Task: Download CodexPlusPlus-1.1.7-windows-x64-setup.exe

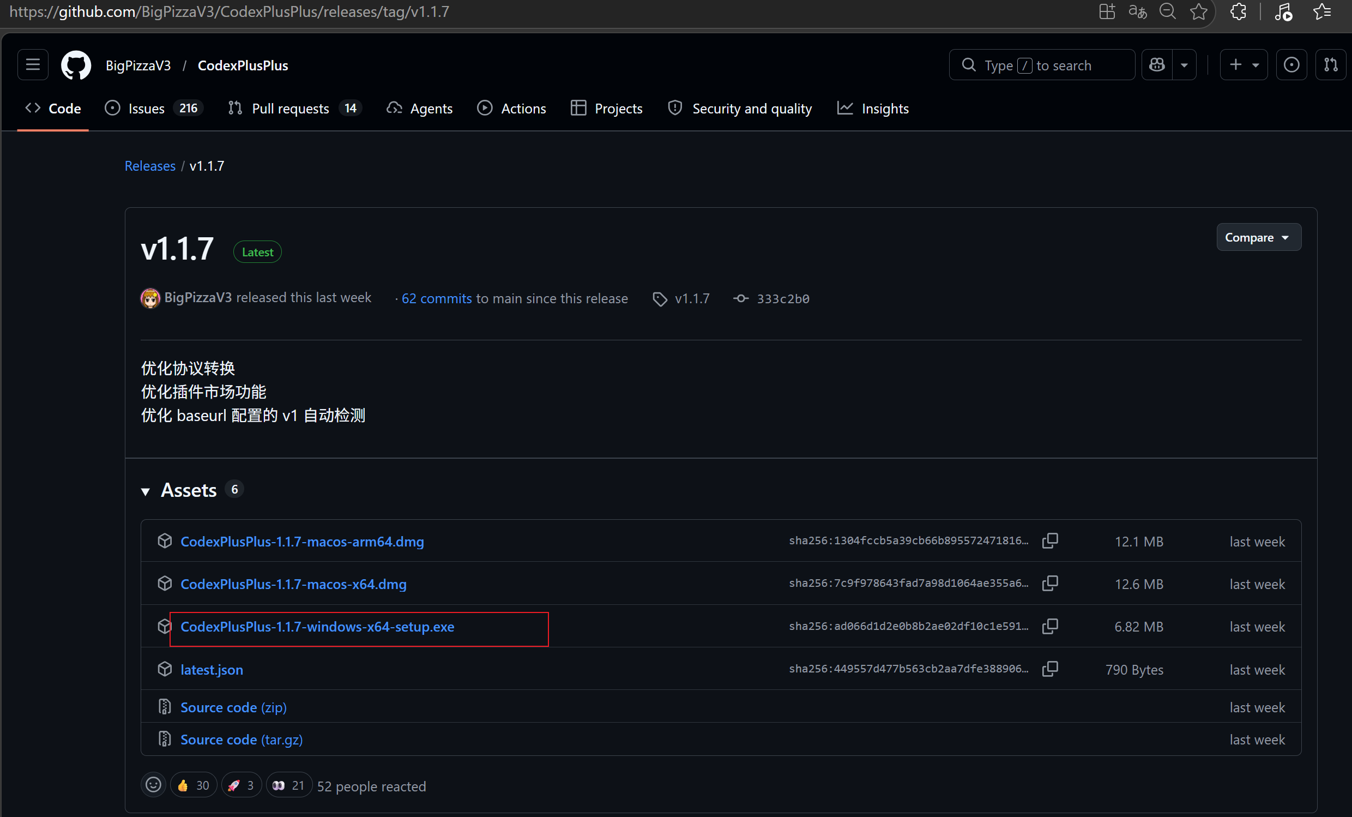Action: coord(317,627)
